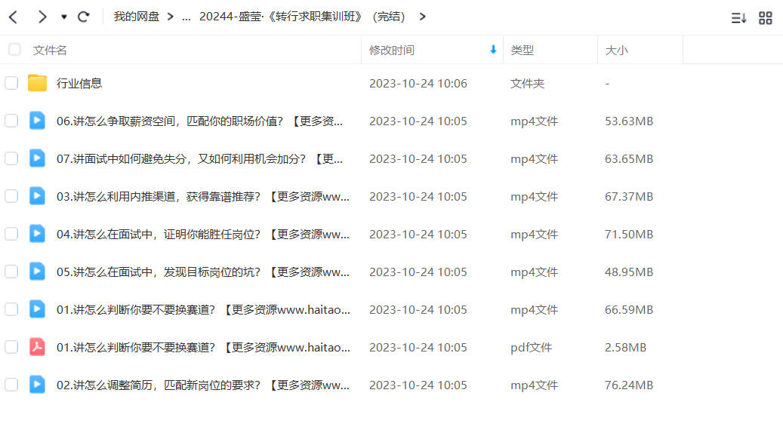Click the 67.37MB size cell
This screenshot has width=783, height=442.
coord(629,197)
